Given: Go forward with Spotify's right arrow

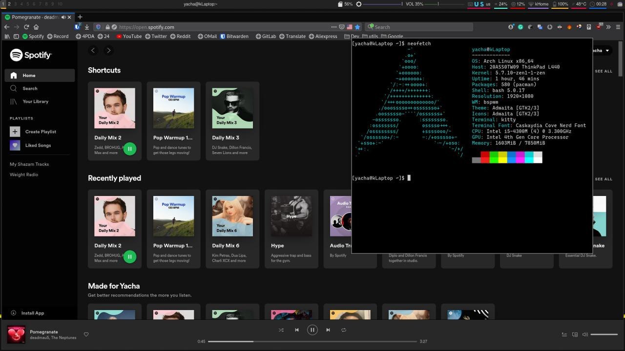Looking at the screenshot, I should click(108, 50).
